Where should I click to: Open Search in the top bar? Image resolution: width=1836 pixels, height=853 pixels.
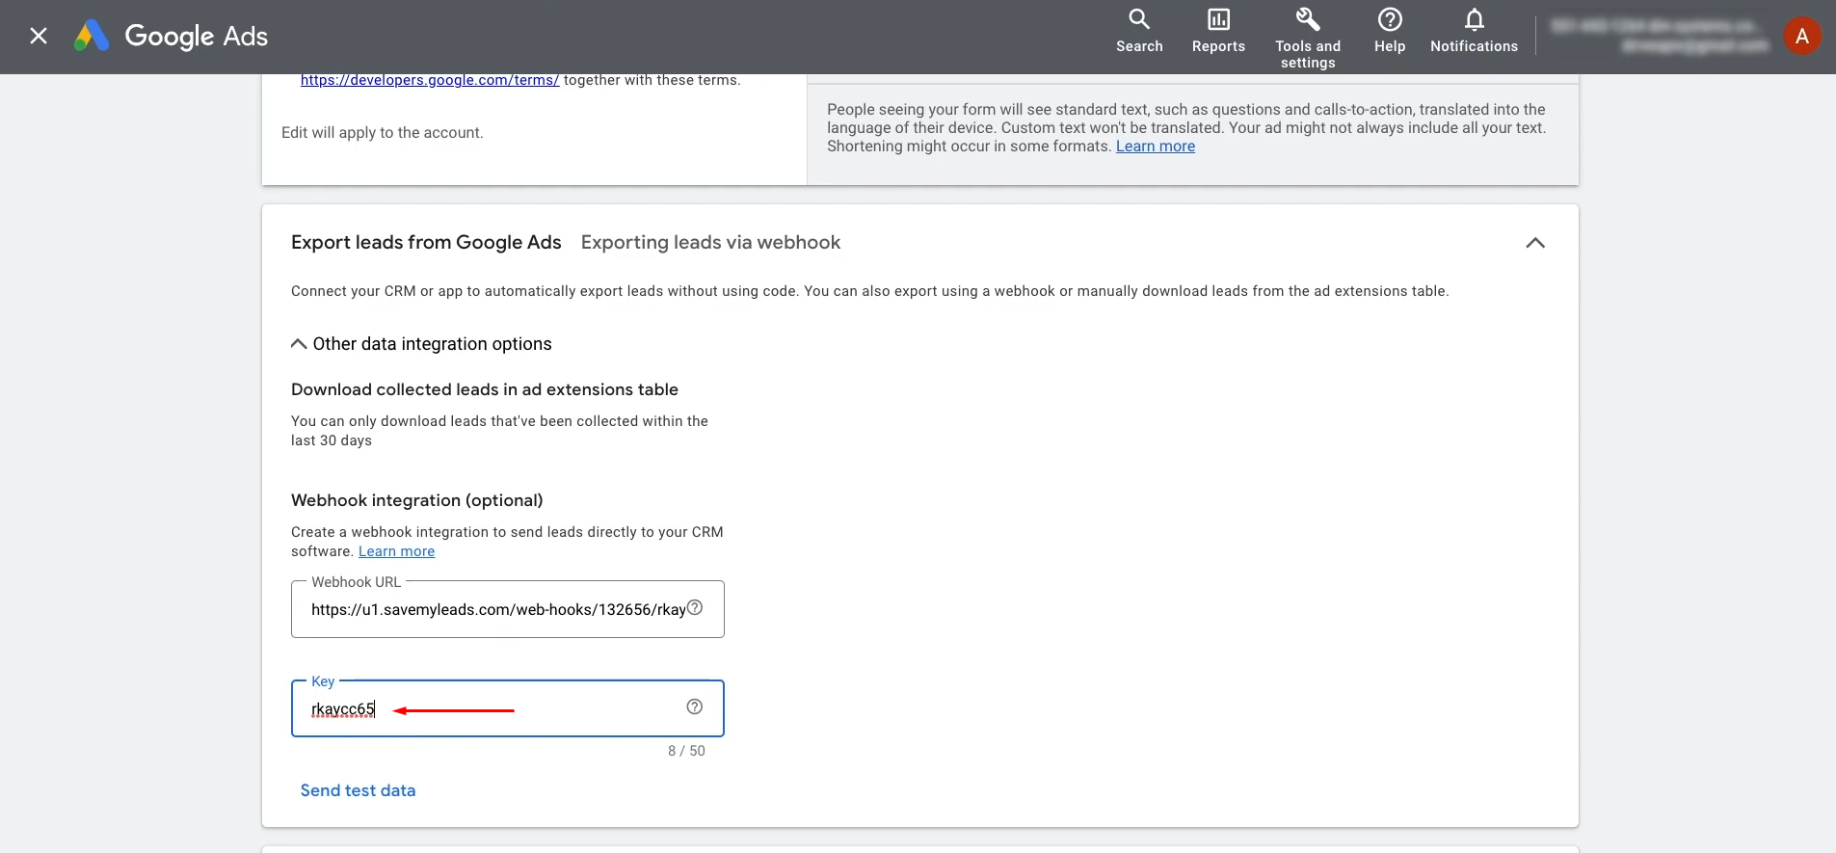[1139, 32]
